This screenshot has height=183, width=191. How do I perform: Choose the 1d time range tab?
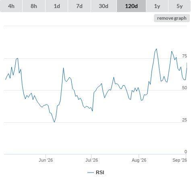[x=57, y=6]
